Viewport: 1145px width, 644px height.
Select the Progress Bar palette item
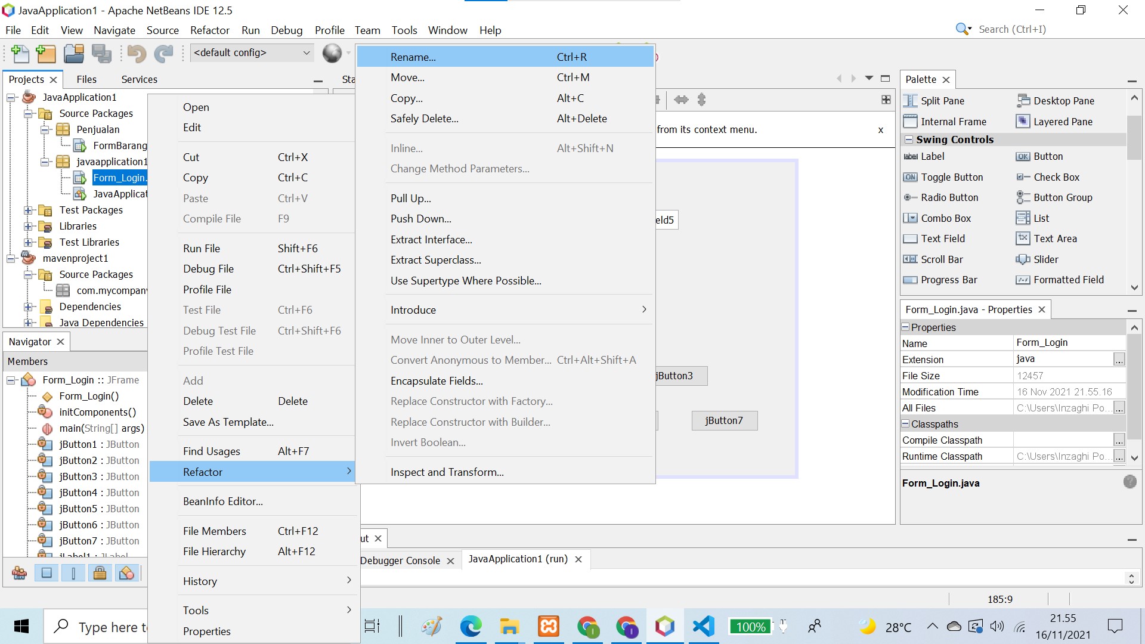[x=948, y=280]
